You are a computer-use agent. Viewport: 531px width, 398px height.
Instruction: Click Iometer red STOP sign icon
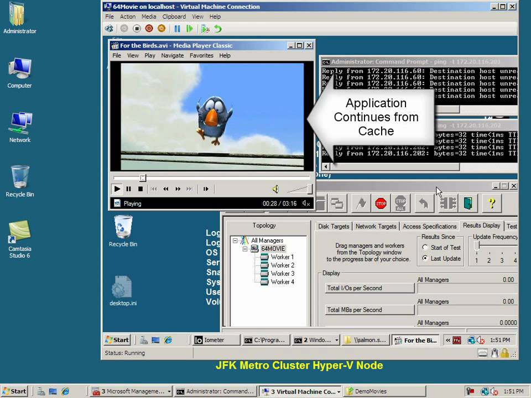coord(381,203)
